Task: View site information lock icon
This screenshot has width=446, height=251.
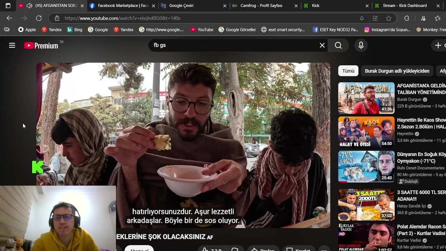Action: click(57, 18)
